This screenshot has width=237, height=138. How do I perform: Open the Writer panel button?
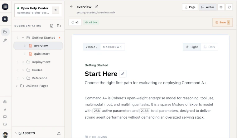click(208, 7)
